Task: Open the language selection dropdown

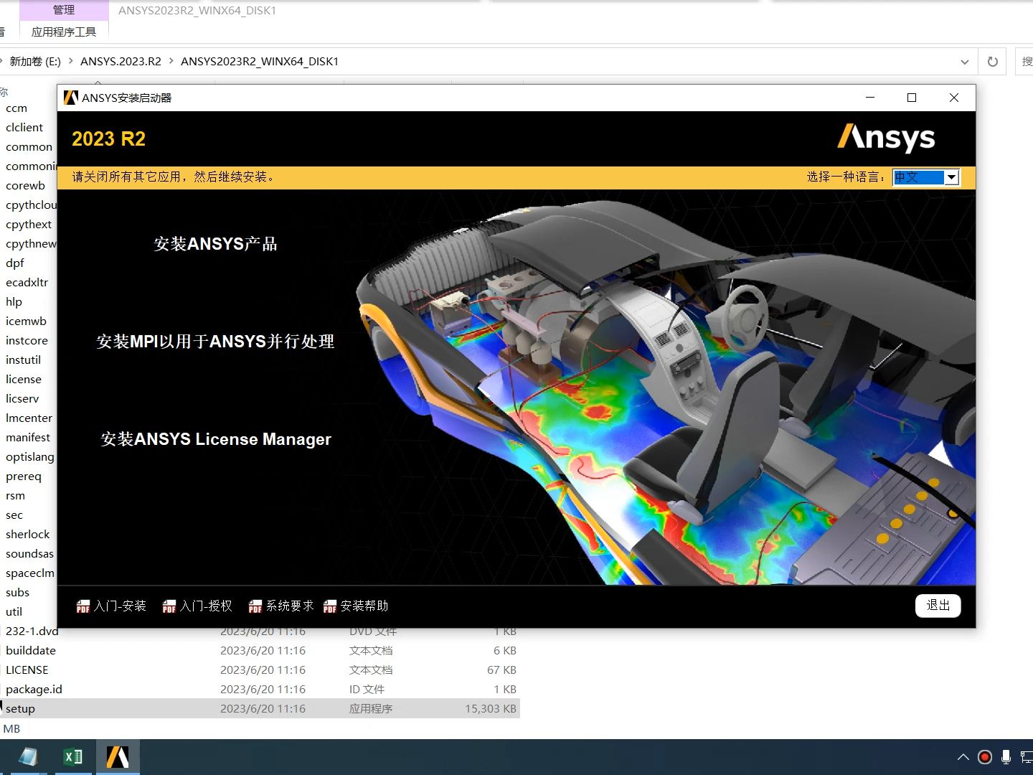Action: pos(951,177)
